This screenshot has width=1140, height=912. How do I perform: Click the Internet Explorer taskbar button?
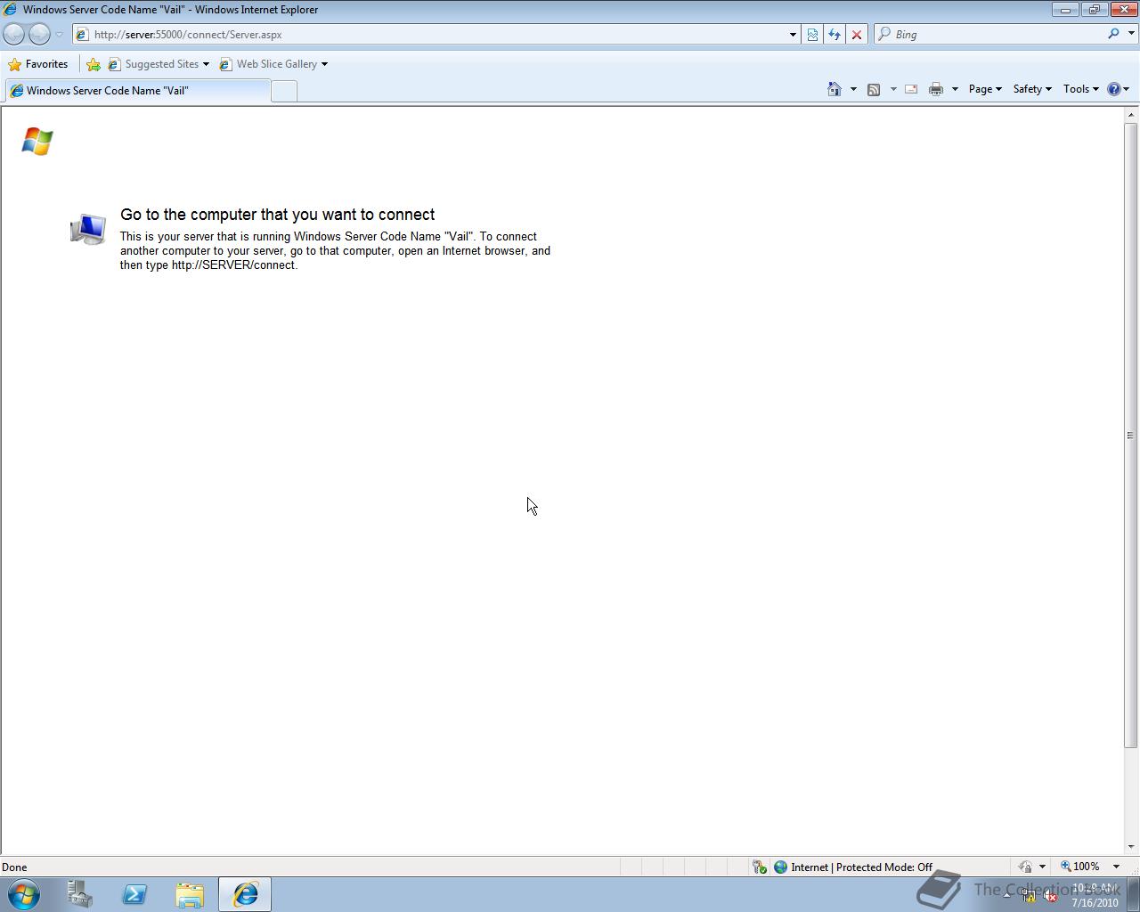tap(245, 894)
